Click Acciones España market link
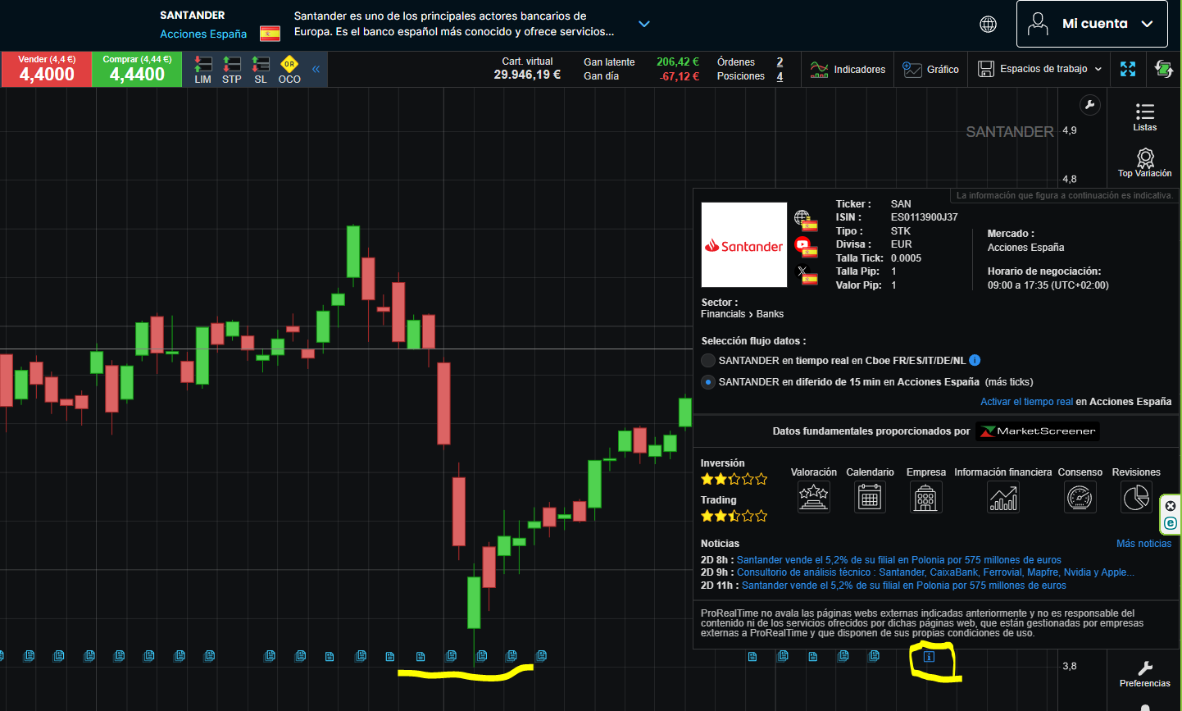 (203, 34)
